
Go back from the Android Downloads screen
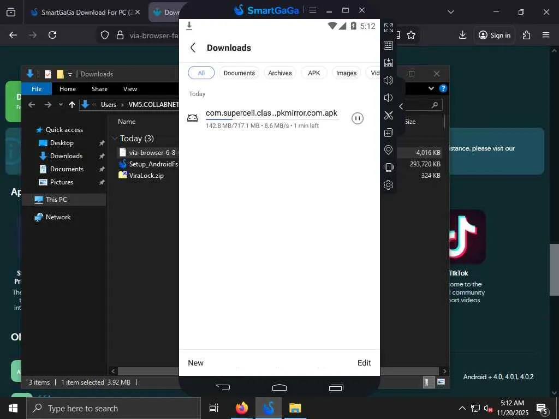193,48
